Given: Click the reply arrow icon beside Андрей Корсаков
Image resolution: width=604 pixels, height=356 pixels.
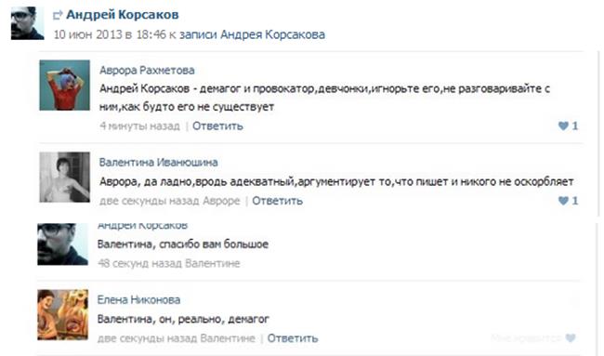Looking at the screenshot, I should tap(58, 15).
